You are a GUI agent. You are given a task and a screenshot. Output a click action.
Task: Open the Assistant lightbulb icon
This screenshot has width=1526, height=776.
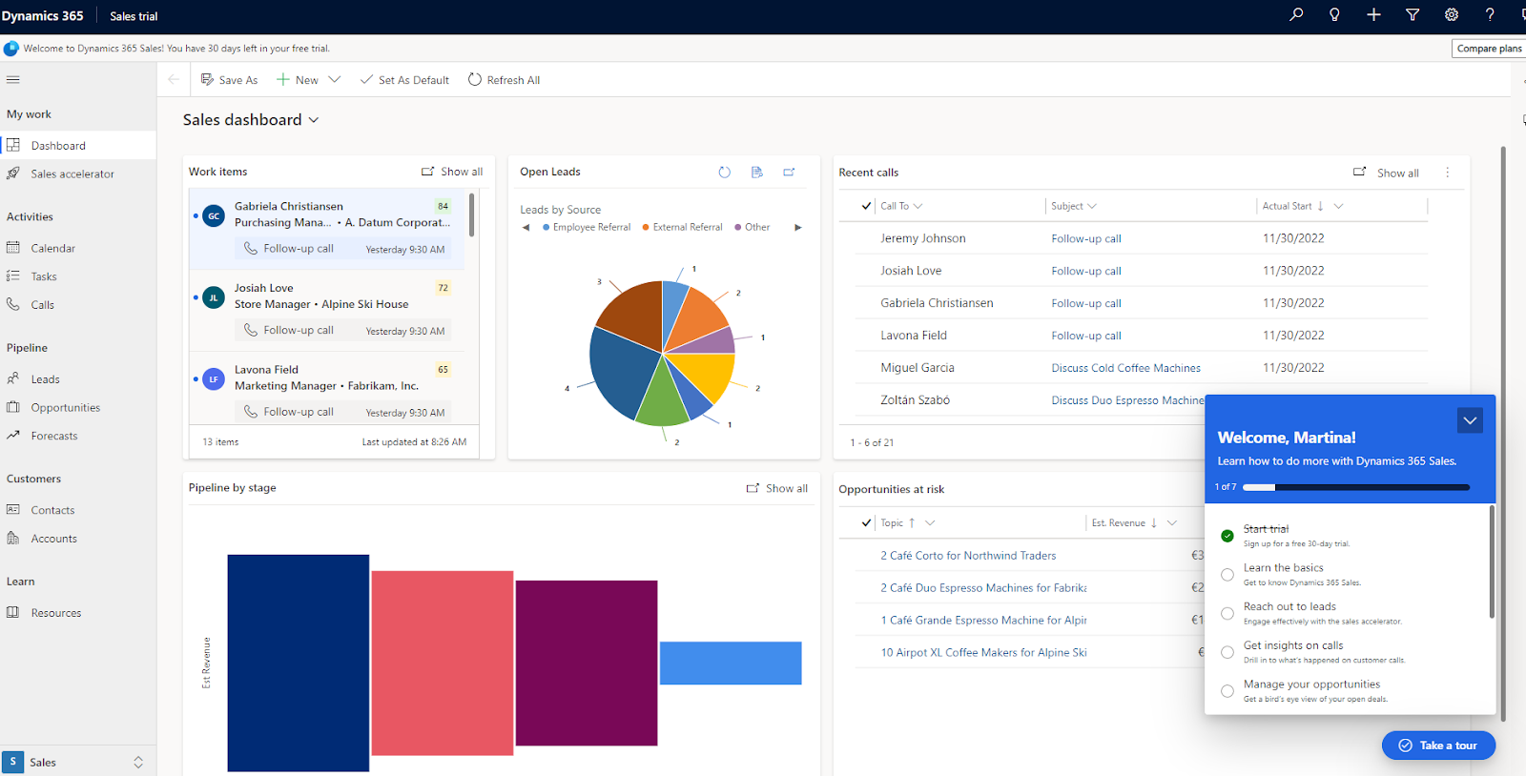(x=1334, y=14)
